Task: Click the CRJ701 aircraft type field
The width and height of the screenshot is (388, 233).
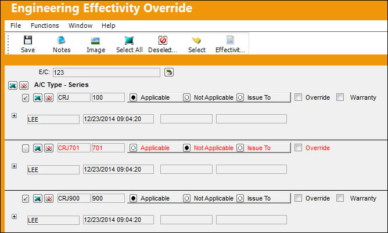Action: [74, 148]
